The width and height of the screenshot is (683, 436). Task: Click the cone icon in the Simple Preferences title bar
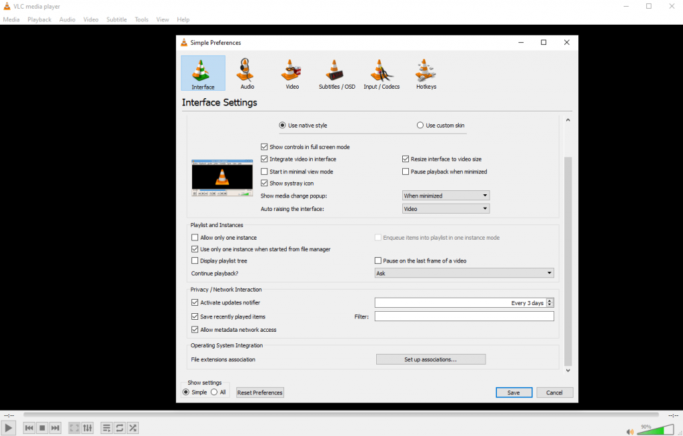pos(184,42)
